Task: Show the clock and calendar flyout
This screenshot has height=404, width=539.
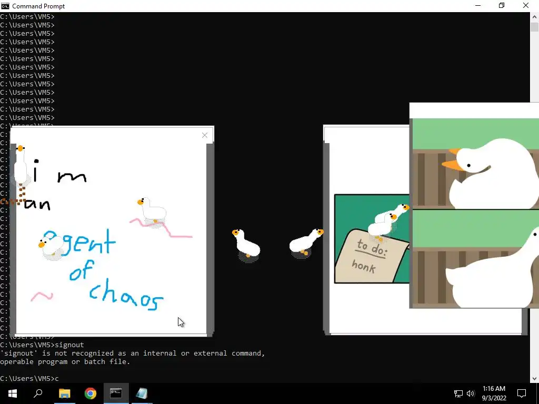Action: coord(494,393)
